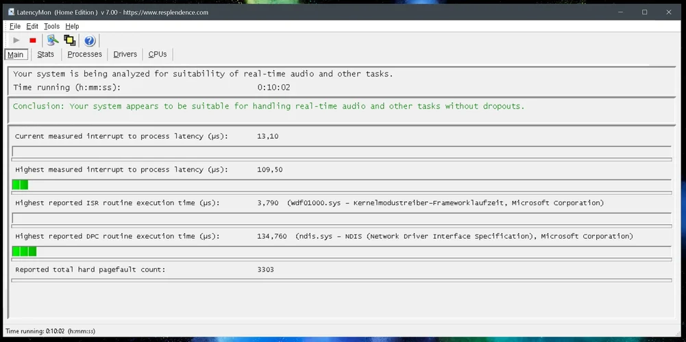Switch to the Main tab
This screenshot has height=342, width=686.
point(16,55)
